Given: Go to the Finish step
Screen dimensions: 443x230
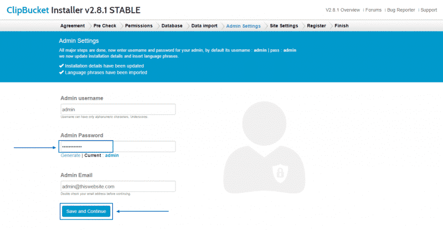Looking at the screenshot, I should click(342, 25).
